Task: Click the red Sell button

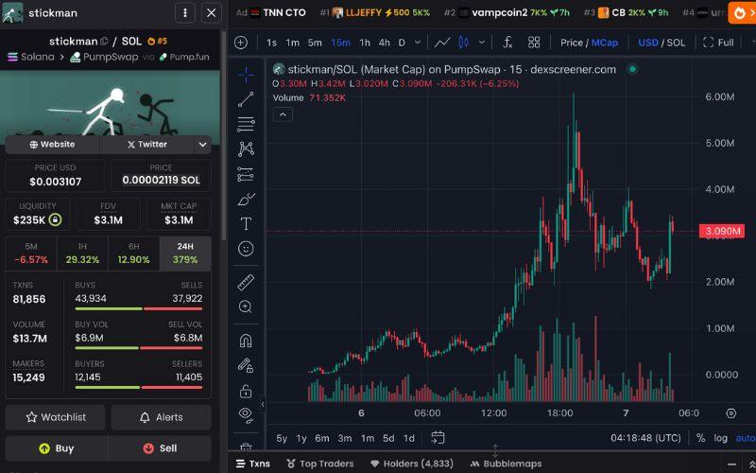Action: pos(160,448)
